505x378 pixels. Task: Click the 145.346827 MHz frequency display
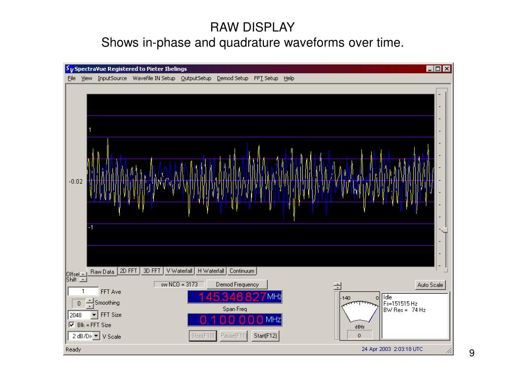(235, 297)
